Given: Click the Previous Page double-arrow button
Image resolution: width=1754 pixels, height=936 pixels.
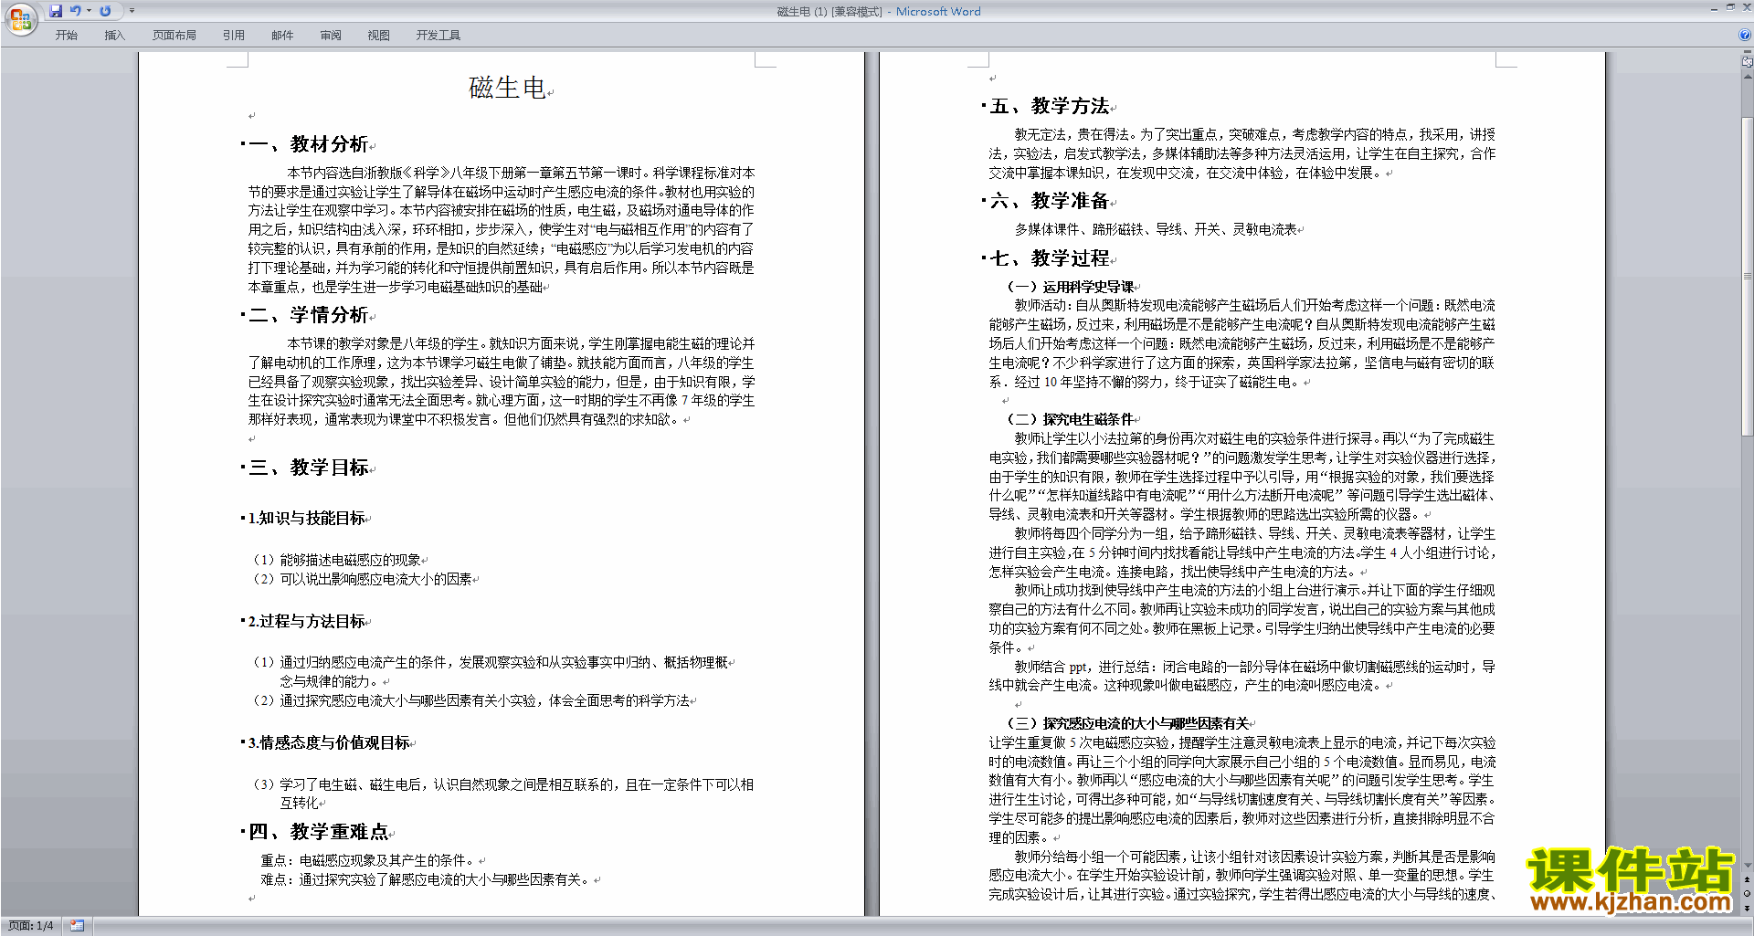Looking at the screenshot, I should point(1748,879).
